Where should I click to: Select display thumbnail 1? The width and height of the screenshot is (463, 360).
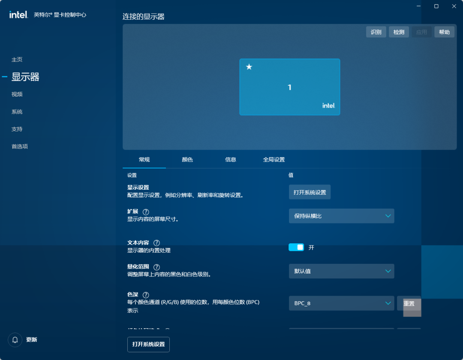(289, 87)
